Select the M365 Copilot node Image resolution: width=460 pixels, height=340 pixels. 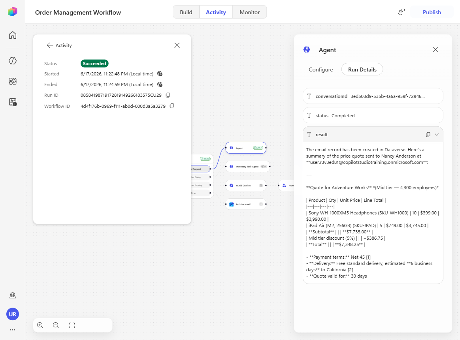pos(246,185)
